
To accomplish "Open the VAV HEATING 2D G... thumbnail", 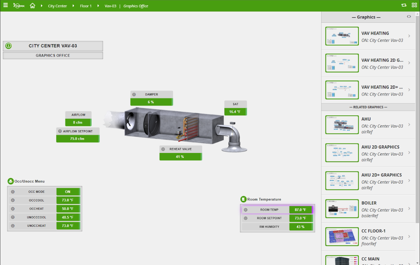I will click(x=342, y=63).
